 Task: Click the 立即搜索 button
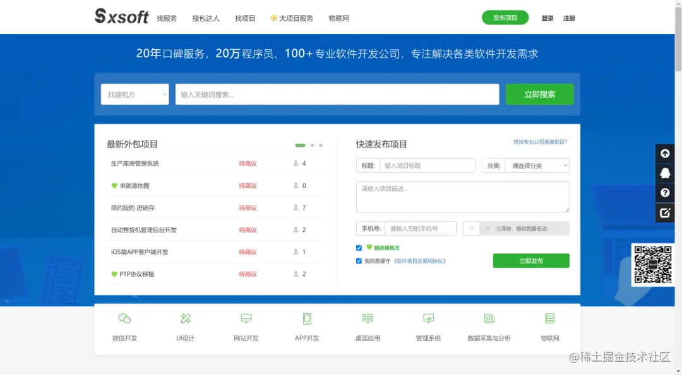click(x=539, y=94)
